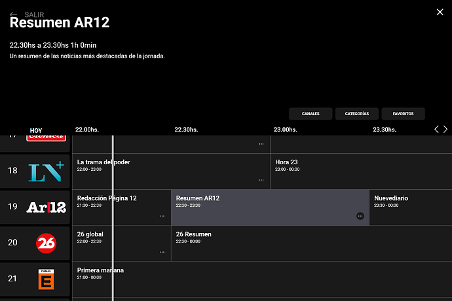Screen dimensions: 452x301
Task: Click the 22.00hs. time header
Action: point(87,130)
